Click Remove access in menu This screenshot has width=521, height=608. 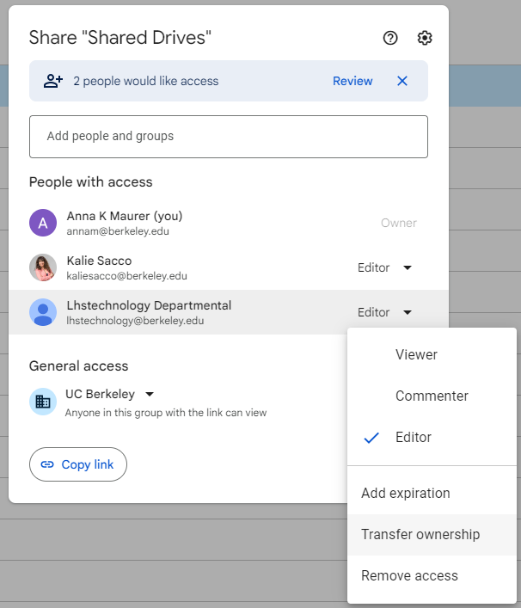tap(409, 576)
